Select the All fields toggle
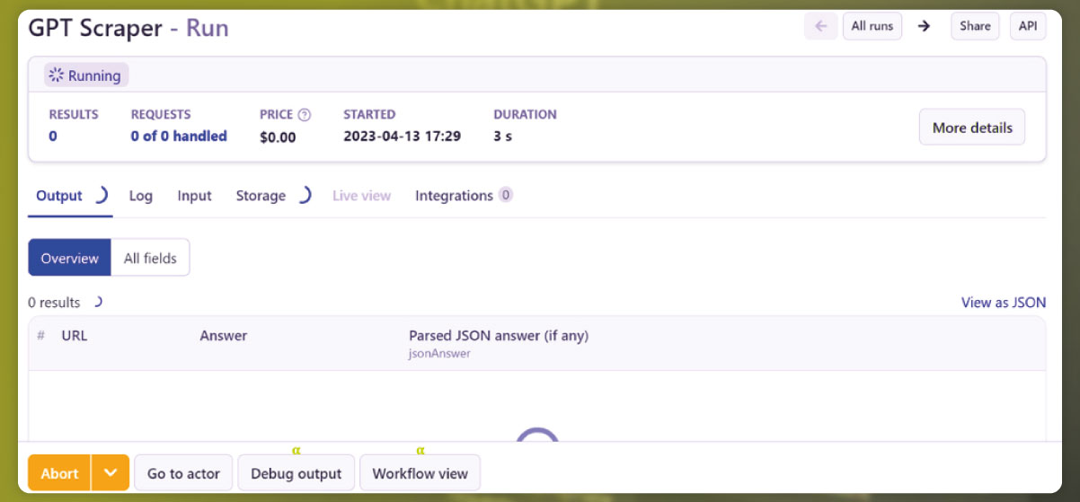The width and height of the screenshot is (1080, 502). pos(150,258)
